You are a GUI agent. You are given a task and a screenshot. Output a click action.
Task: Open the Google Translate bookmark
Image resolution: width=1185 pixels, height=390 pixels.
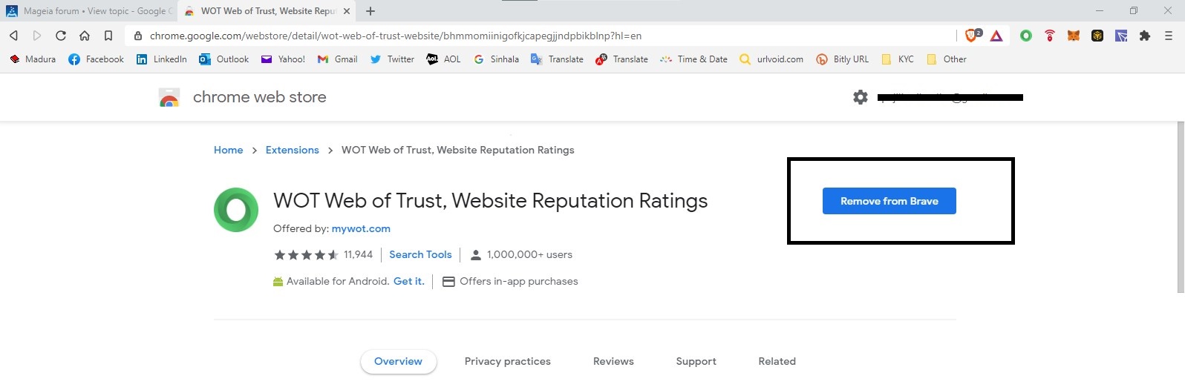(x=557, y=59)
